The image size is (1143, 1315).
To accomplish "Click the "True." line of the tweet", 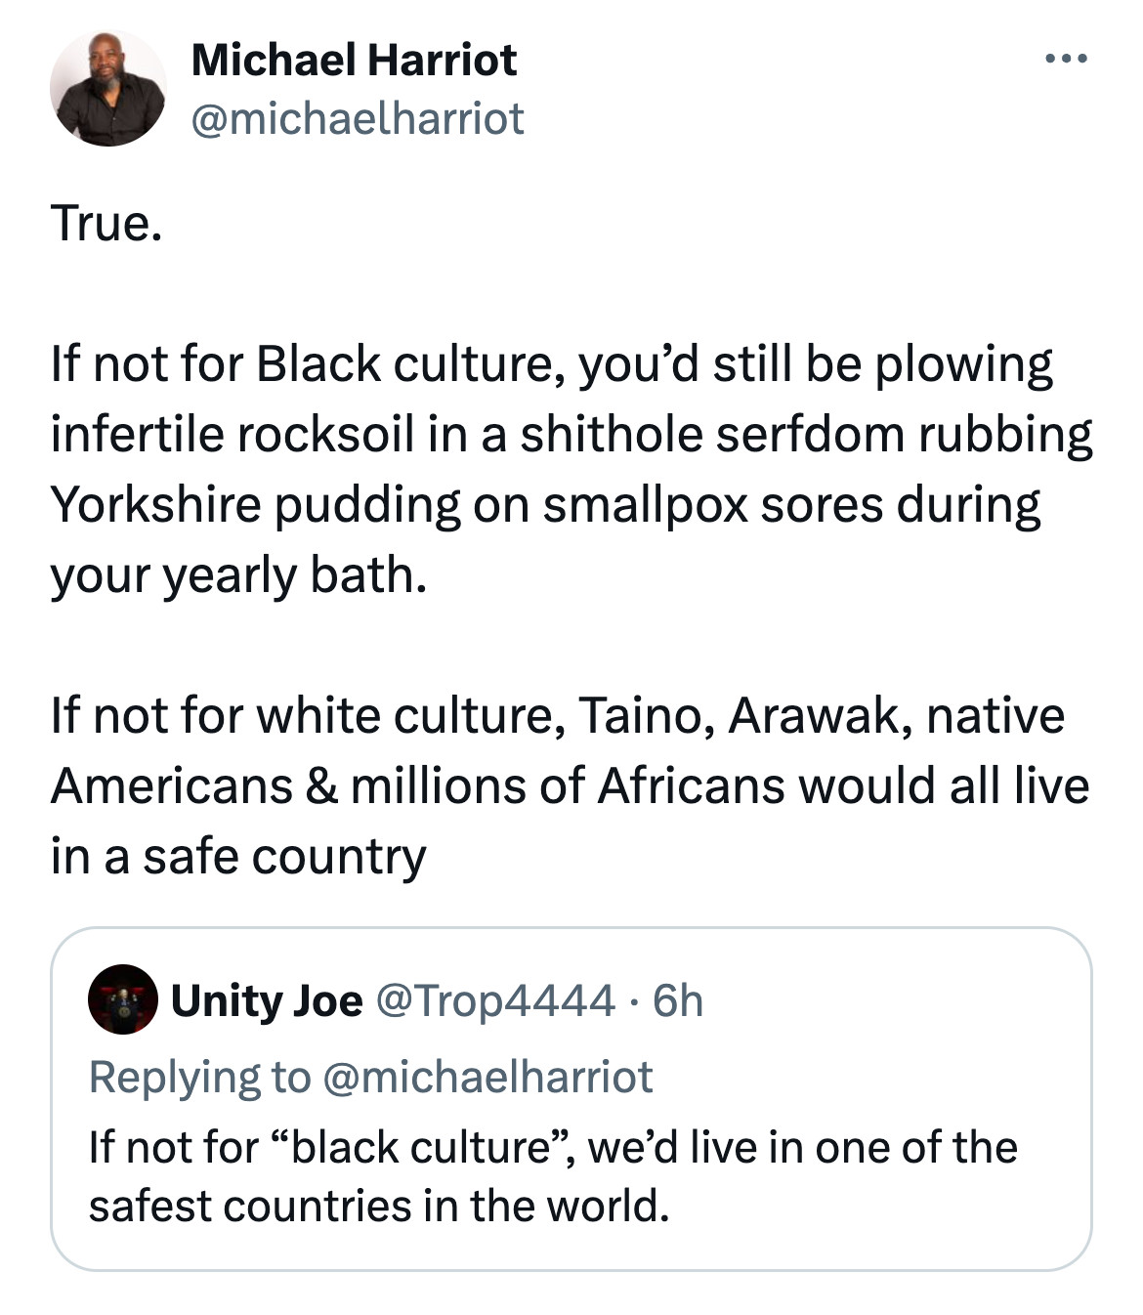I will click(x=106, y=223).
